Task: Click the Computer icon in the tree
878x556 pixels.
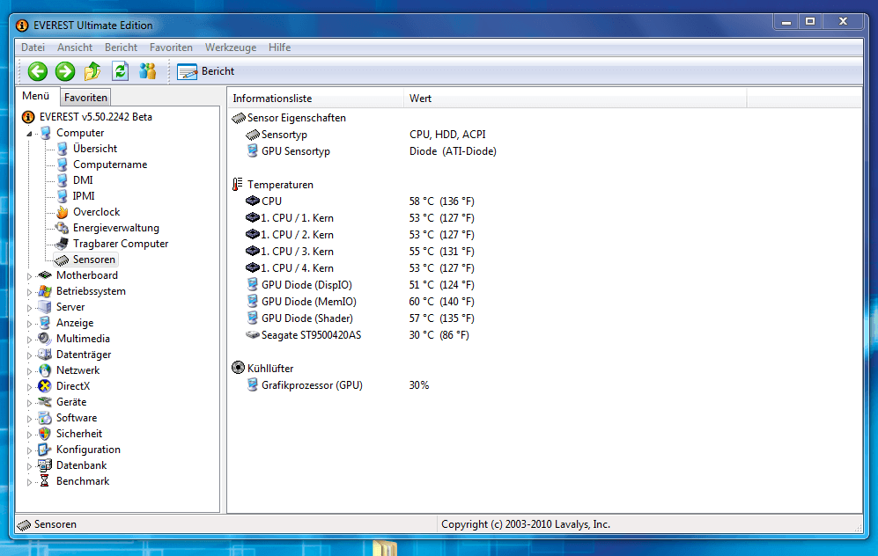Action: pyautogui.click(x=46, y=133)
